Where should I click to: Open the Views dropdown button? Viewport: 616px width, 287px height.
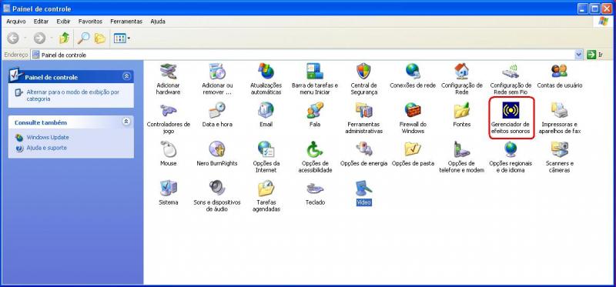click(122, 38)
